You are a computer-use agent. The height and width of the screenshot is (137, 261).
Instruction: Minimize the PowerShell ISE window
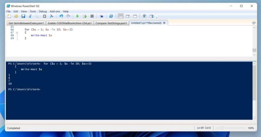231,6
